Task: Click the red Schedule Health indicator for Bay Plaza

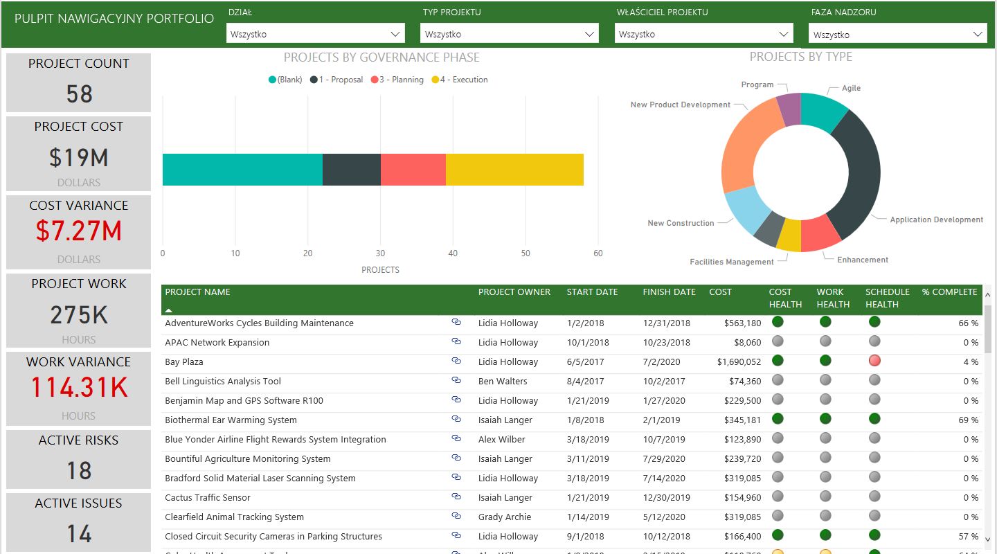Action: click(874, 360)
